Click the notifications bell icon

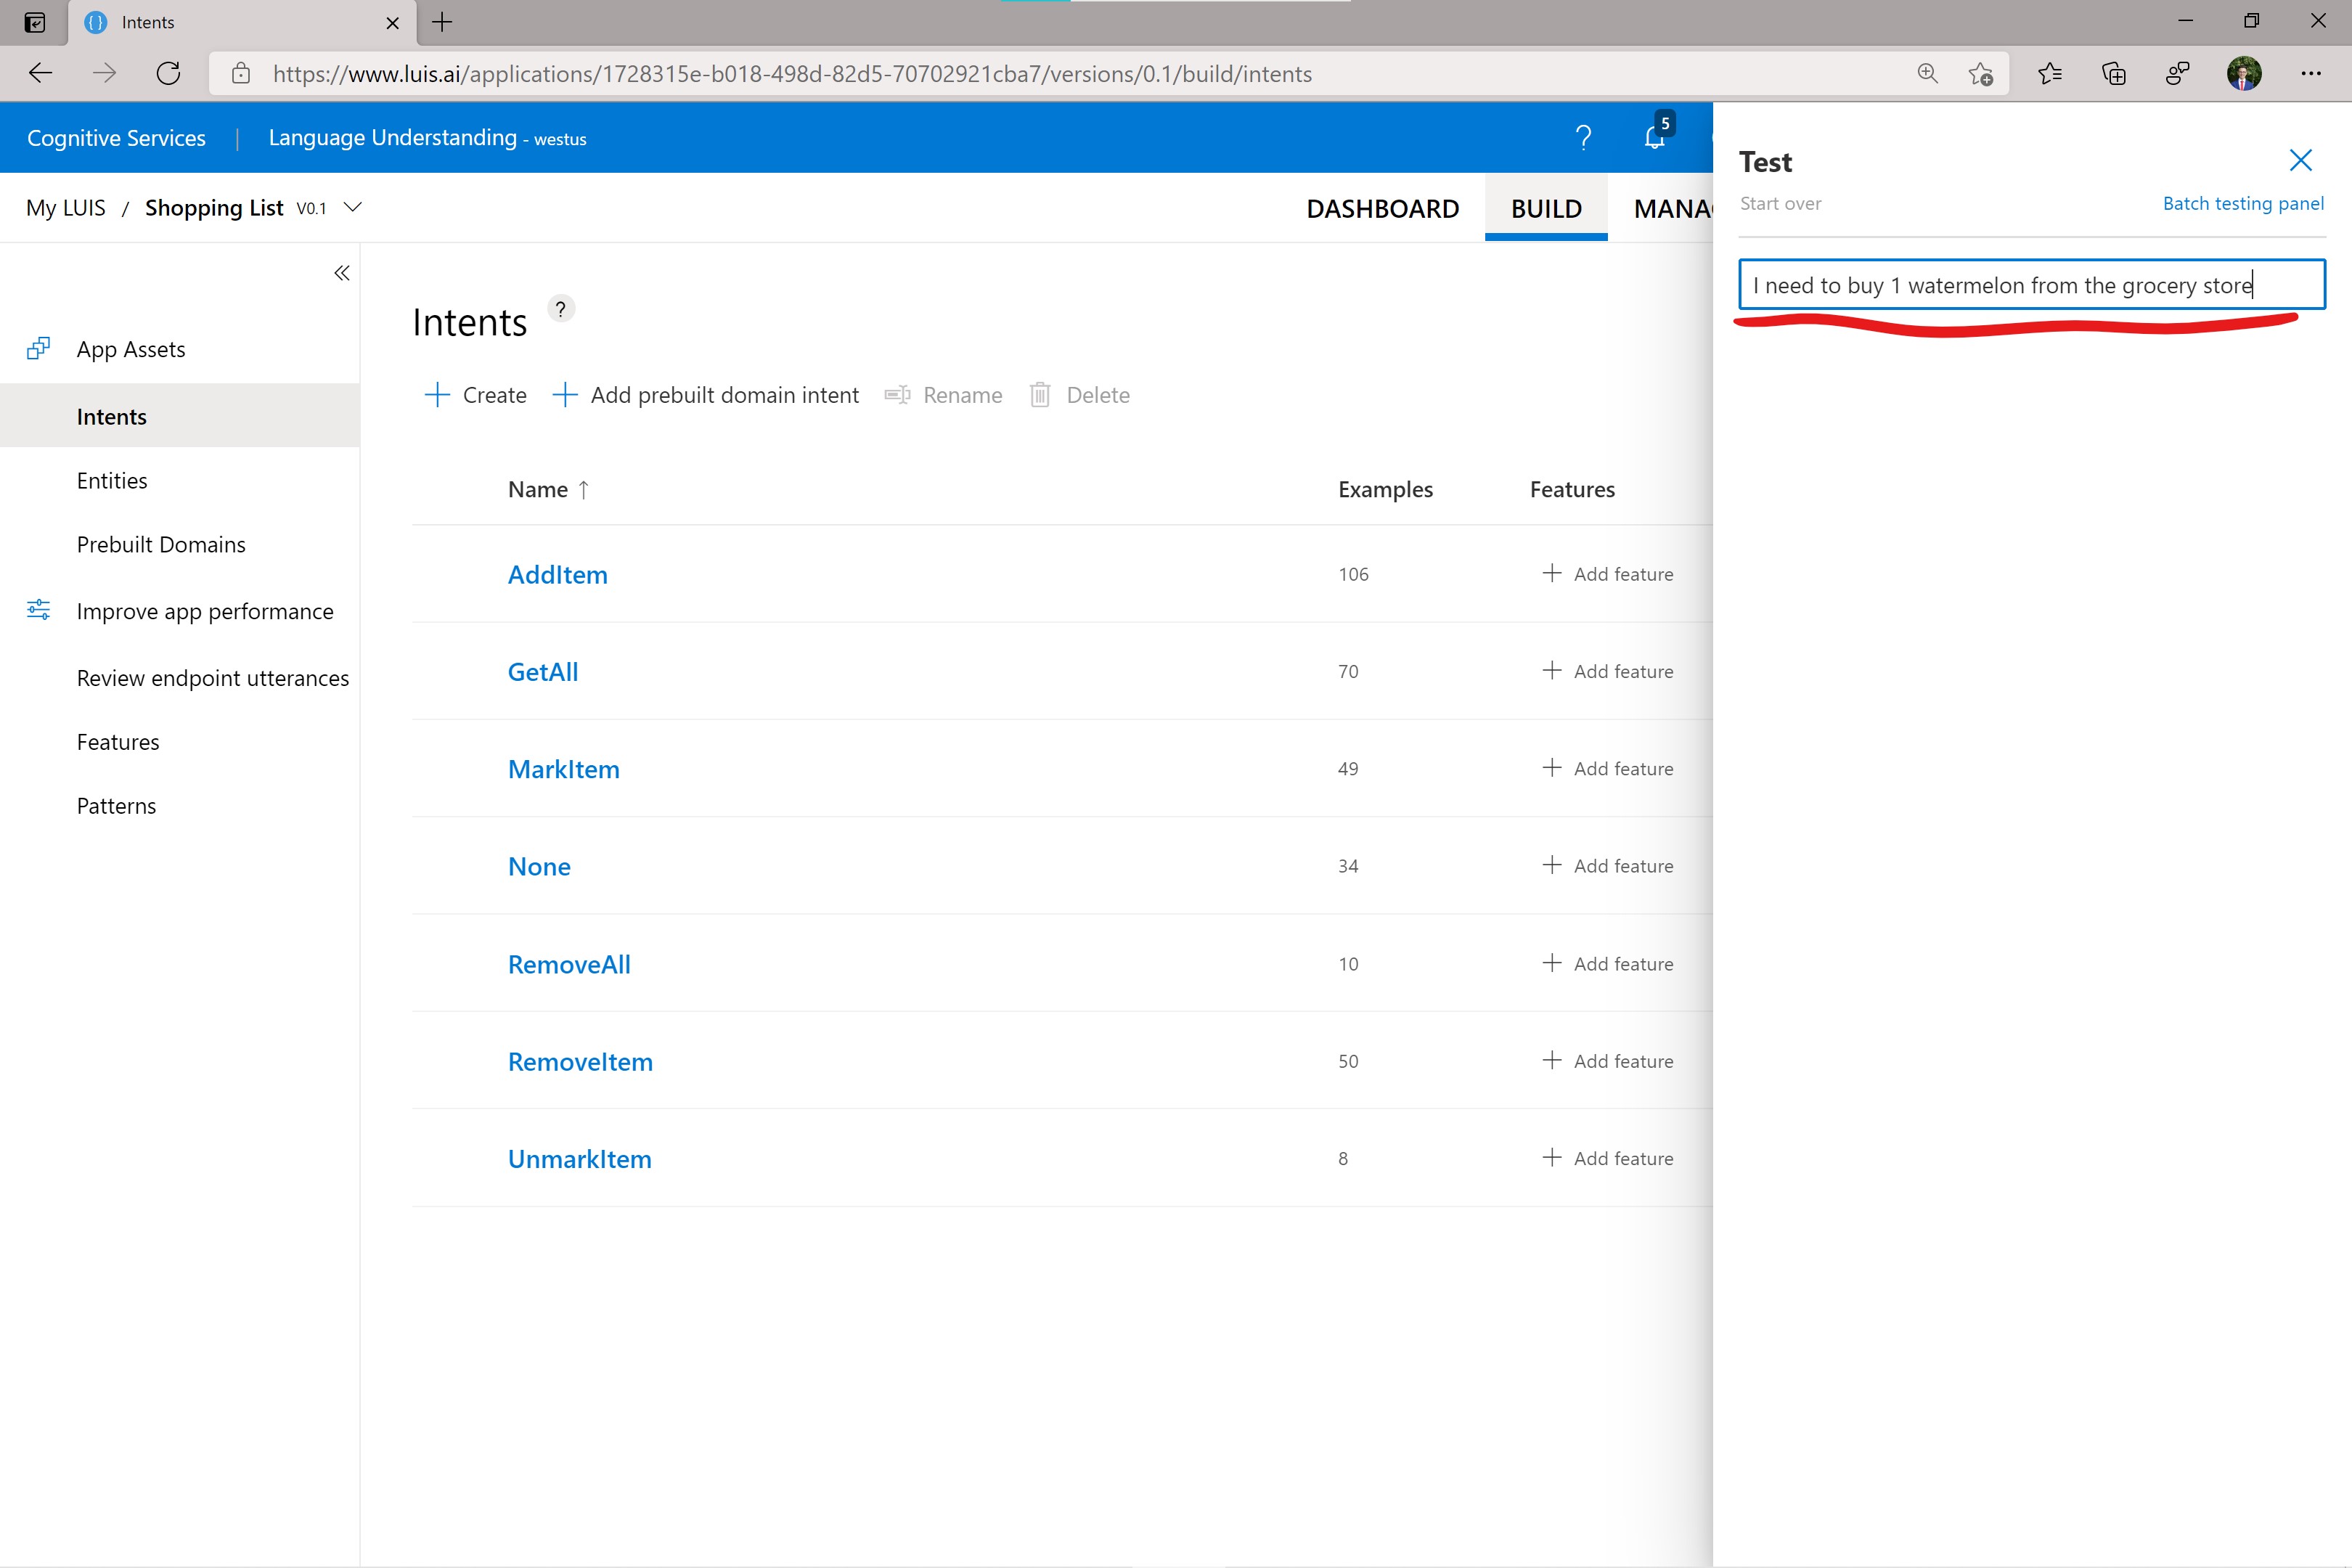(x=1654, y=137)
